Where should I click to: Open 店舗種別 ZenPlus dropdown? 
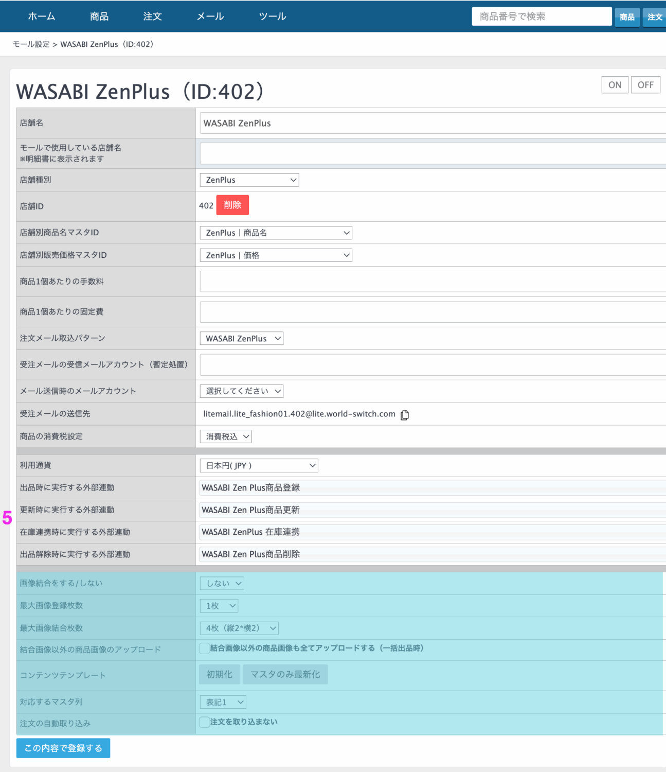click(x=249, y=180)
